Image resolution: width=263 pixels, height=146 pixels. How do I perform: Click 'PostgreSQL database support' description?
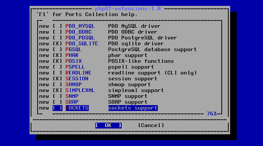(x=152, y=50)
